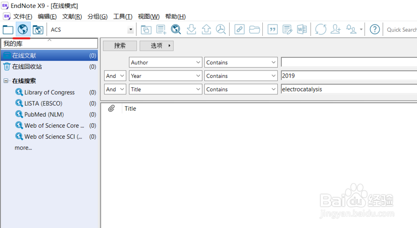This screenshot has width=417, height=228.
Task: Select 在线回收站 trash group
Action: [50, 66]
